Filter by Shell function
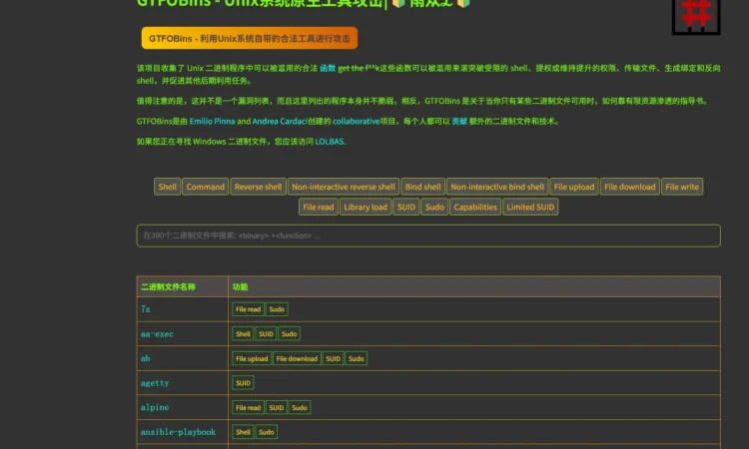The height and width of the screenshot is (449, 749). [x=167, y=187]
